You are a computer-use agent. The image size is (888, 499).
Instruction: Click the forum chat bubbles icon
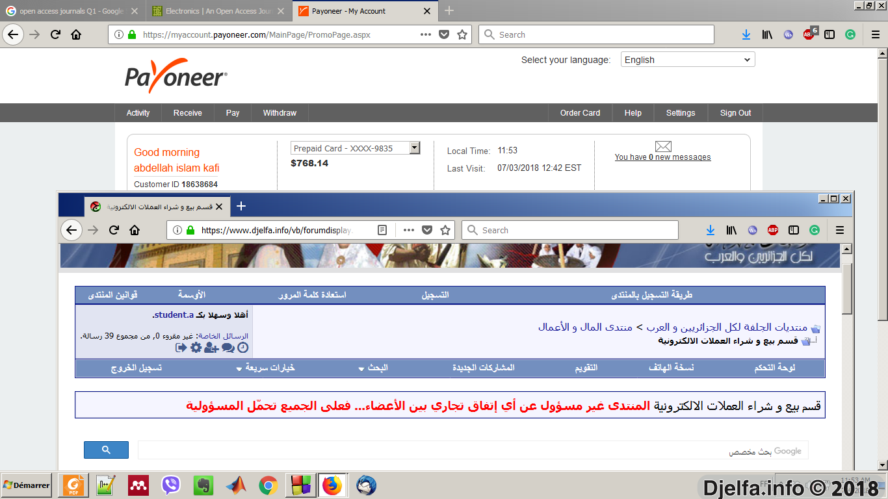tap(228, 348)
